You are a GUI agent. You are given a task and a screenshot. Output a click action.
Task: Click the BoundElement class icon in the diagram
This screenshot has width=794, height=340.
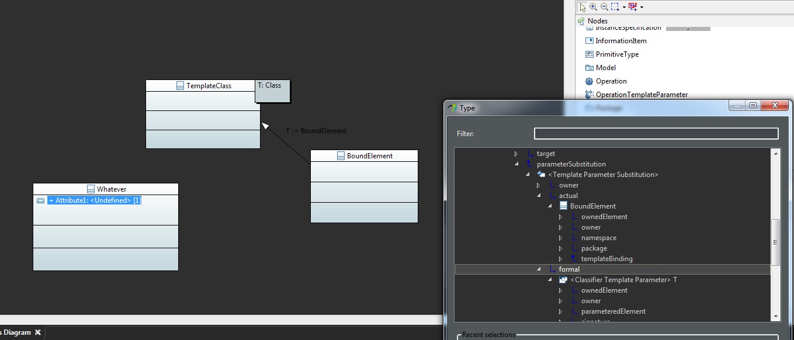[x=341, y=156]
